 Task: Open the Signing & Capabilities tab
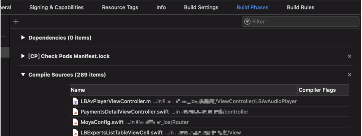point(57,7)
